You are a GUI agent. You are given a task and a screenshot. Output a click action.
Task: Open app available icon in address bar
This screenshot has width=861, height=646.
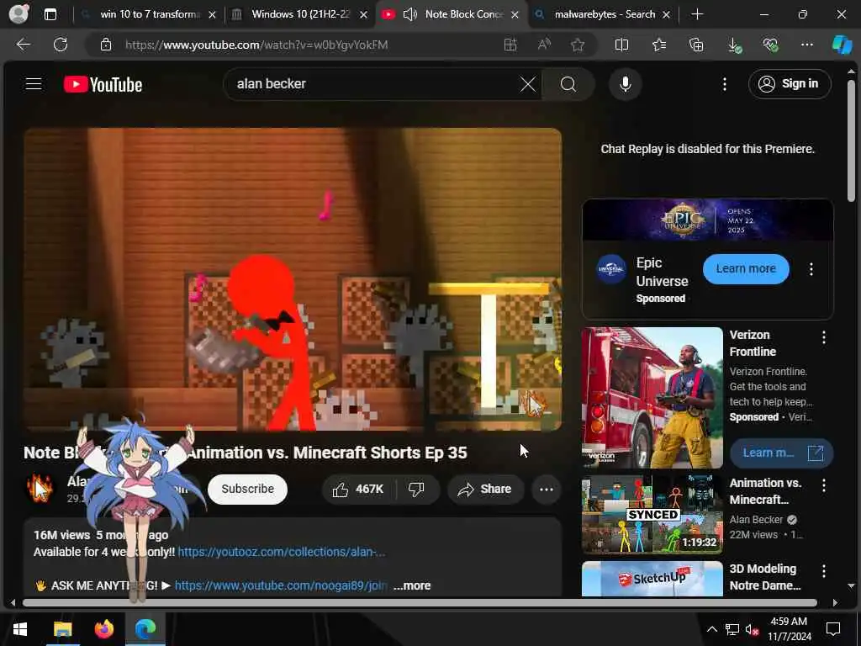[510, 45]
